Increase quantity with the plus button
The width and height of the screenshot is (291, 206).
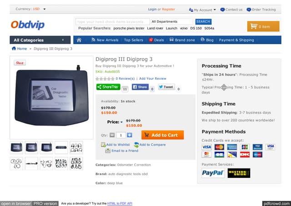130,135
